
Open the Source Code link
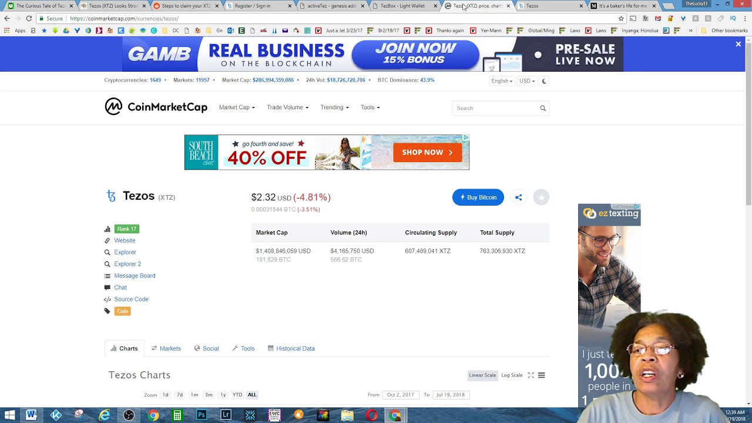click(x=131, y=299)
